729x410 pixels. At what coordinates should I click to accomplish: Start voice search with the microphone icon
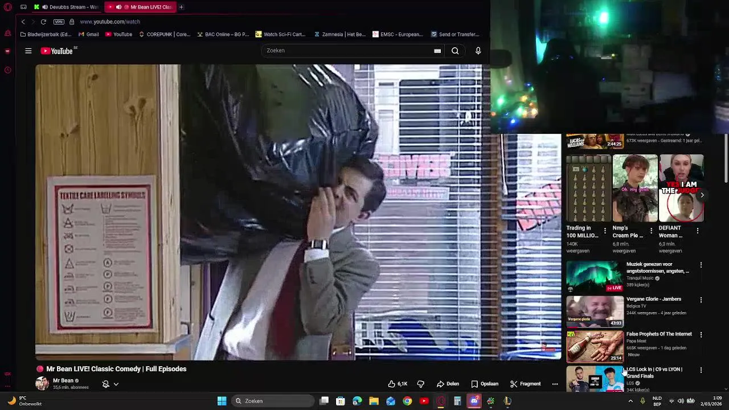pyautogui.click(x=478, y=51)
